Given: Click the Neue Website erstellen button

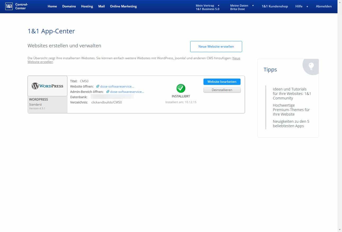Looking at the screenshot, I should 216,47.
